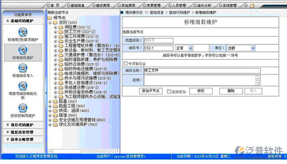Click folder icon of 临时占地费(103-2)
287x164 pixels.
pos(61,64)
